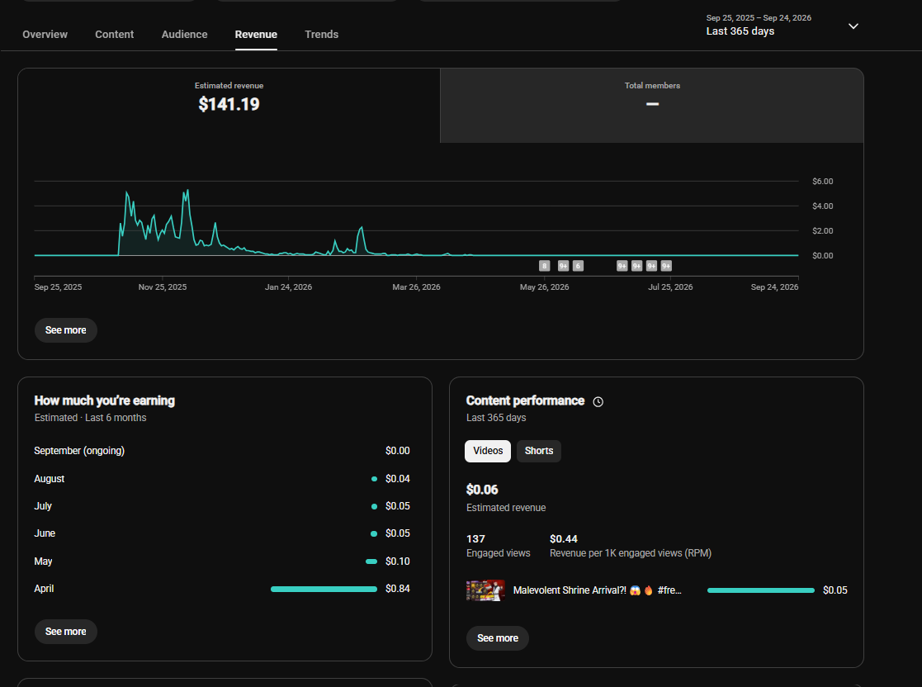
Task: Click the last 9+ marker on chart
Action: (666, 266)
